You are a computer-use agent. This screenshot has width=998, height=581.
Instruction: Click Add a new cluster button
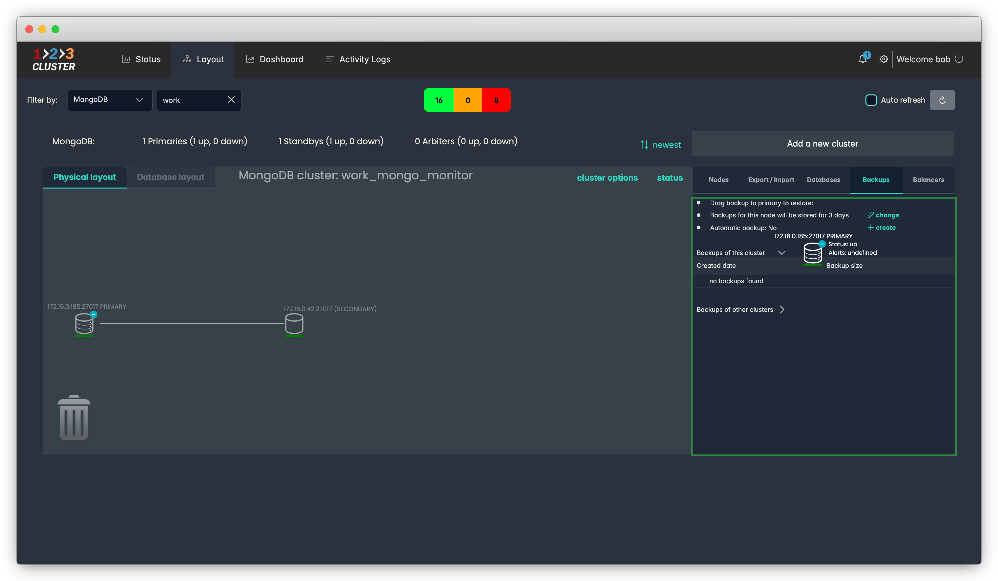click(x=822, y=144)
